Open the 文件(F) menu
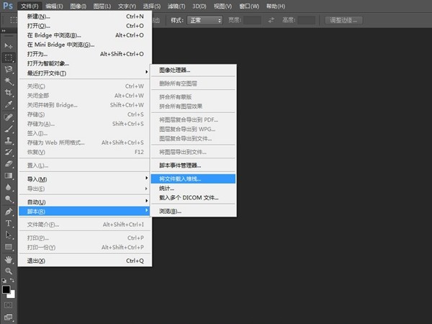This screenshot has width=432, height=324. [30, 6]
